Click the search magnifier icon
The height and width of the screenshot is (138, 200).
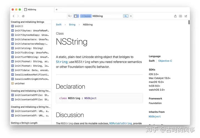[70, 16]
